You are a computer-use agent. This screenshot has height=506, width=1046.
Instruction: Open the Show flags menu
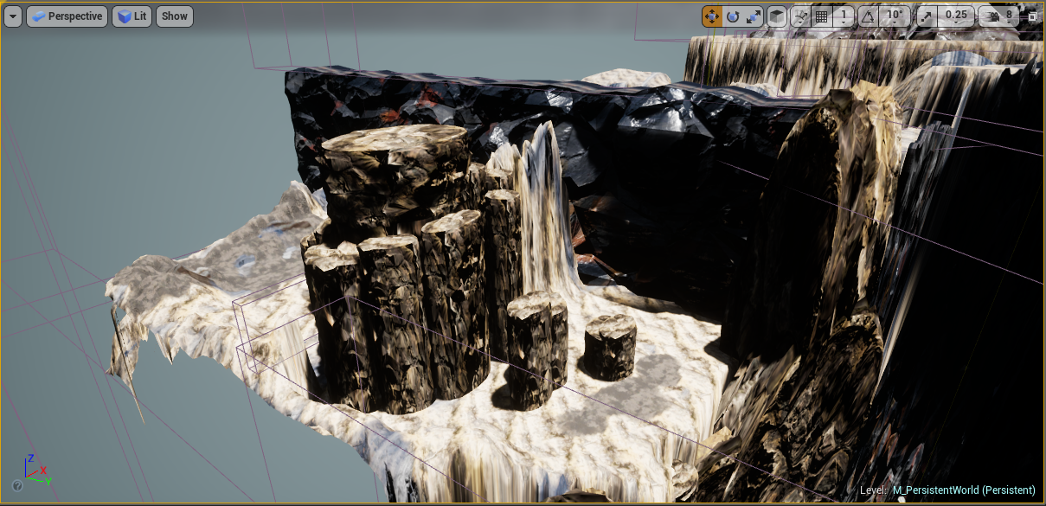pos(175,16)
